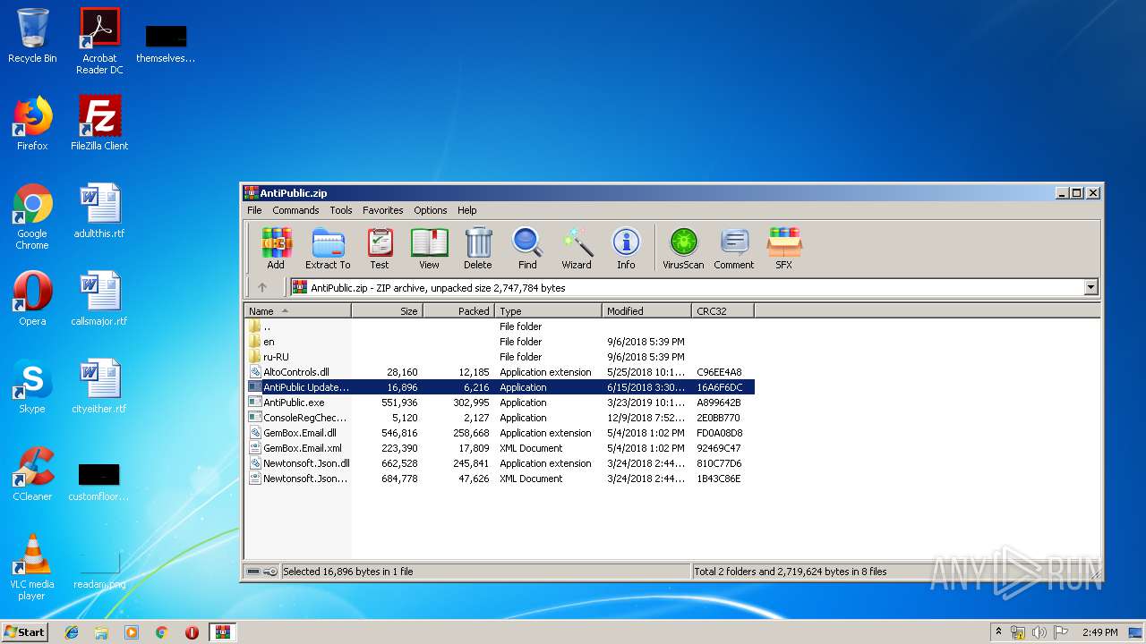Sort files by Size column

tap(387, 310)
